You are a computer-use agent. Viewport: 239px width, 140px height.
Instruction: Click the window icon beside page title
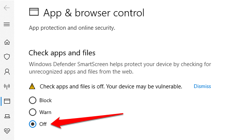click(x=34, y=12)
